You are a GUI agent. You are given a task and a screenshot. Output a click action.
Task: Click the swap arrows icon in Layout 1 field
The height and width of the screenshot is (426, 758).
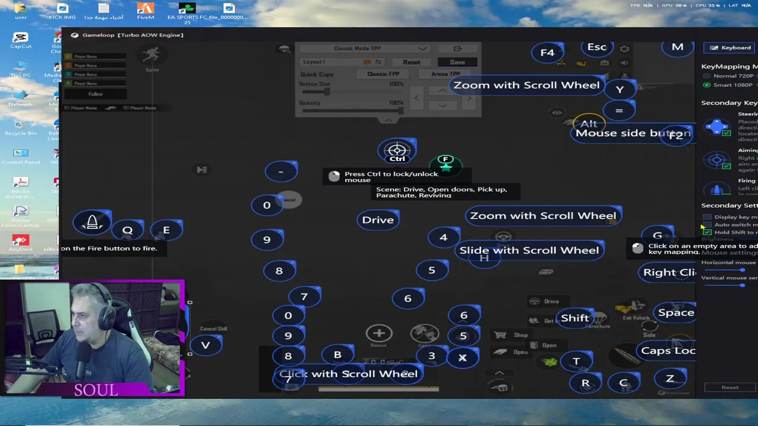(378, 62)
